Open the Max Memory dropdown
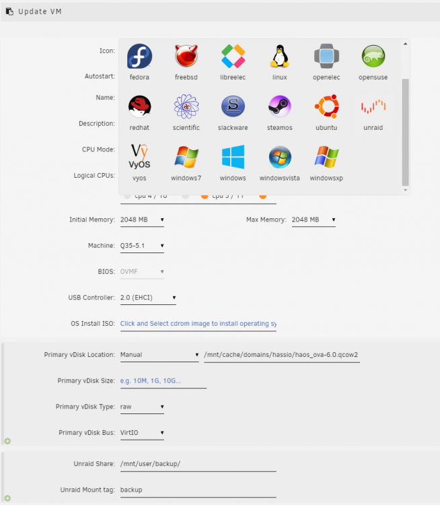This screenshot has height=505, width=440. tap(314, 220)
